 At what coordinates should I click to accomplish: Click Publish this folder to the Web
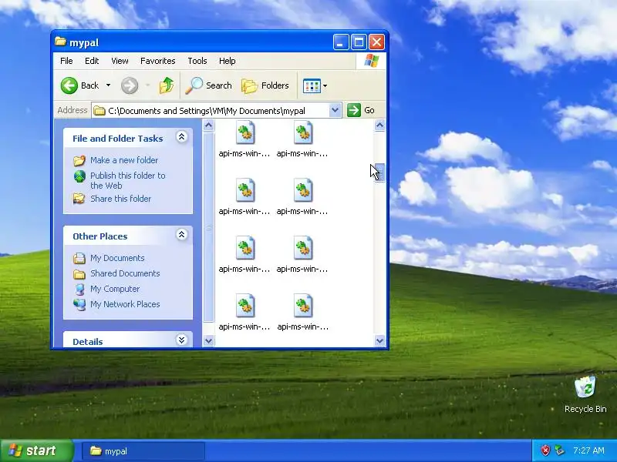click(x=127, y=180)
